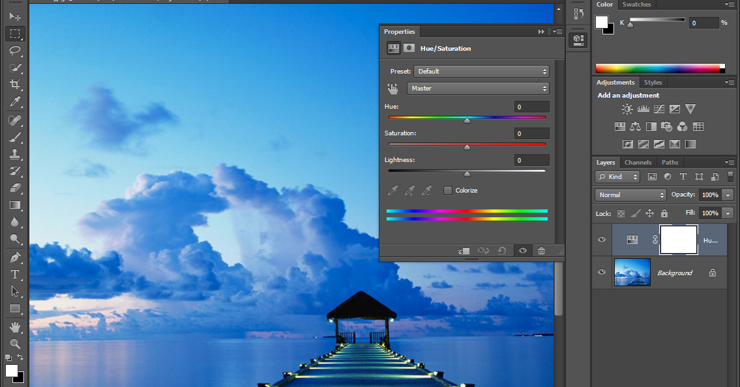
Task: Add a Vibrance adjustment
Action: [690, 109]
